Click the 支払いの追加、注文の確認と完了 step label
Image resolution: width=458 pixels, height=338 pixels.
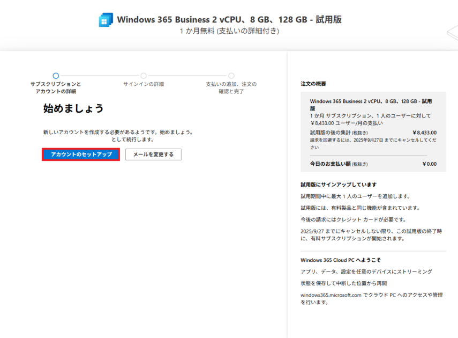(231, 87)
